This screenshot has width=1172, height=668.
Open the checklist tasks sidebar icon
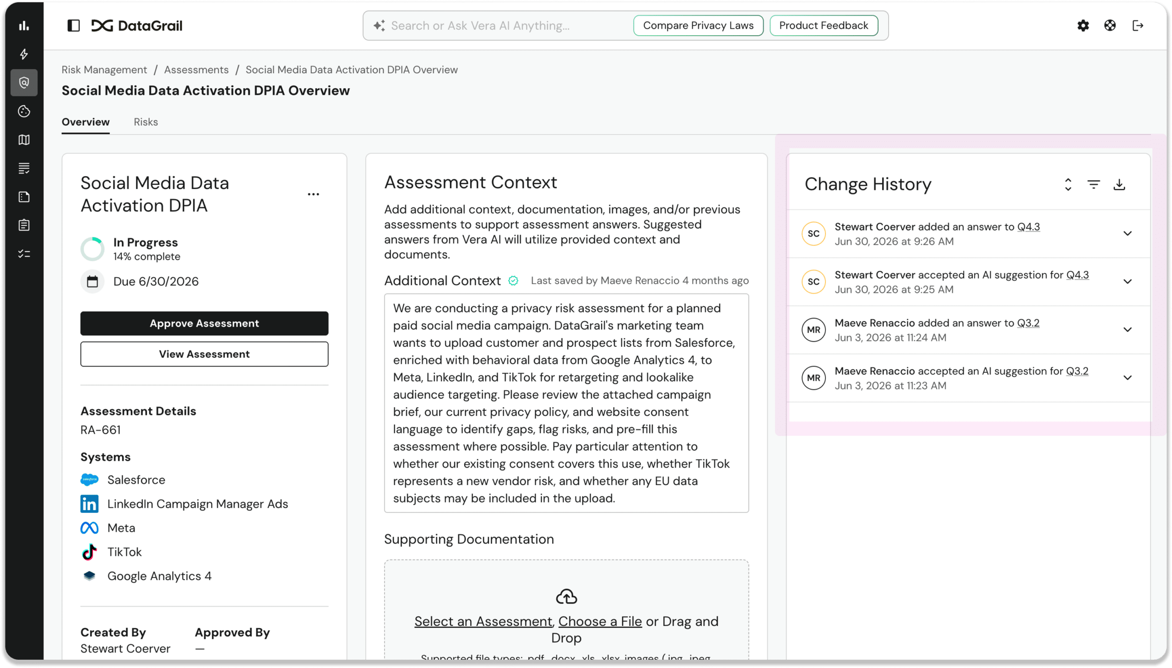click(x=24, y=254)
